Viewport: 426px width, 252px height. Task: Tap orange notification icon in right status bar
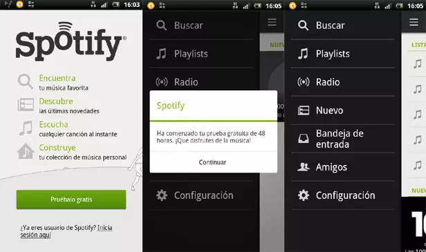(293, 6)
